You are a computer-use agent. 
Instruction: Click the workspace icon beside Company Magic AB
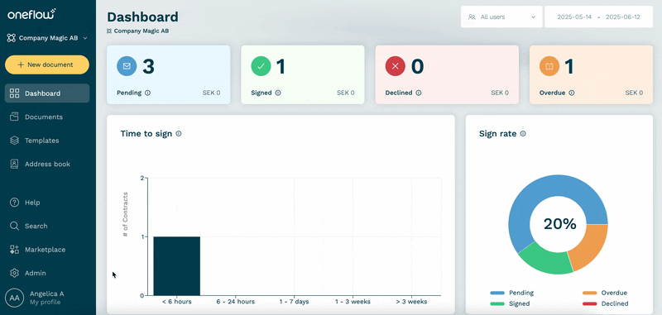coord(12,38)
